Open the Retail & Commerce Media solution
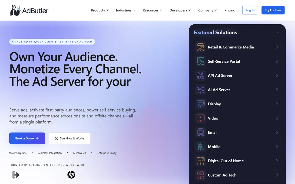The image size is (295, 184). point(237,47)
